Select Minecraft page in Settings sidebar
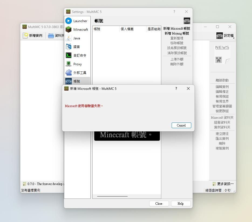The width and height of the screenshot is (252, 222). click(77, 30)
